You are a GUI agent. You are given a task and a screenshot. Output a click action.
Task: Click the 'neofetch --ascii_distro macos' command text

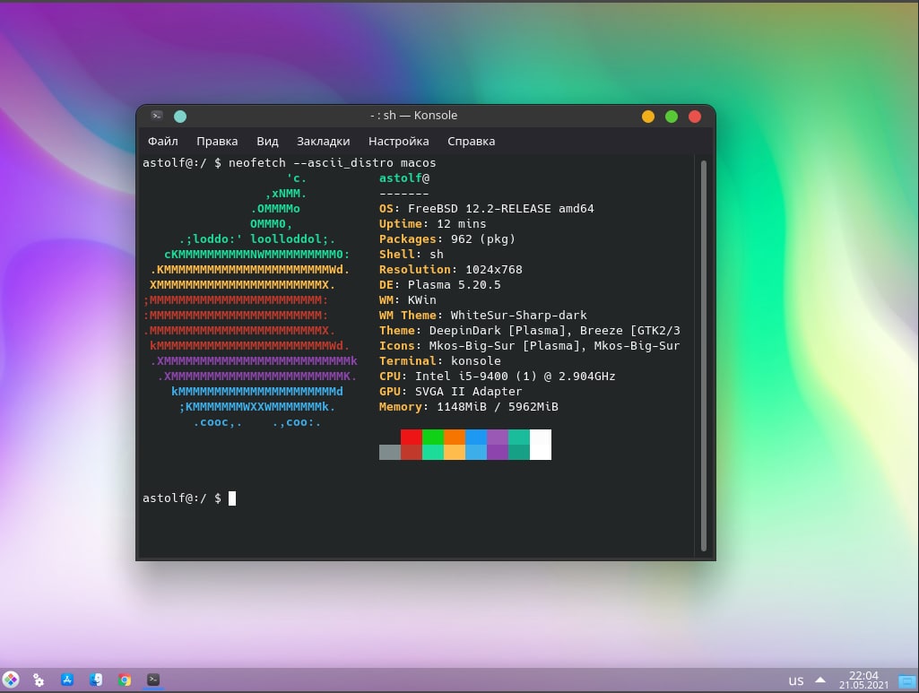[333, 163]
